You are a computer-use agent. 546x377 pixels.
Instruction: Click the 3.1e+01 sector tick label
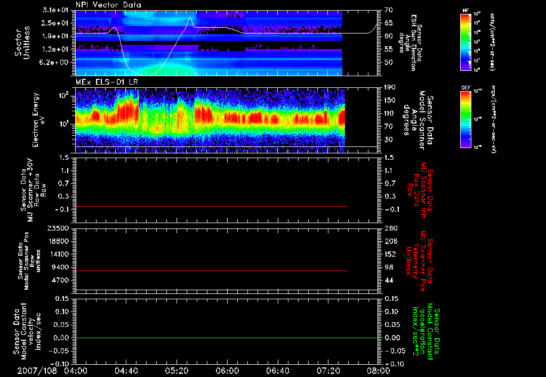(x=57, y=10)
